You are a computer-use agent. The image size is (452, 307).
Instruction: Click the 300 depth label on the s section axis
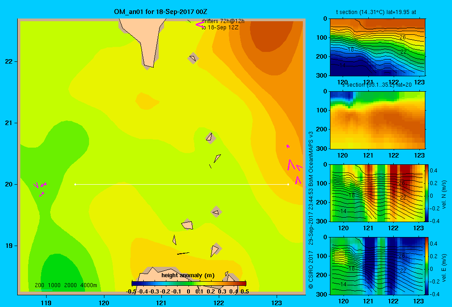click(x=322, y=149)
